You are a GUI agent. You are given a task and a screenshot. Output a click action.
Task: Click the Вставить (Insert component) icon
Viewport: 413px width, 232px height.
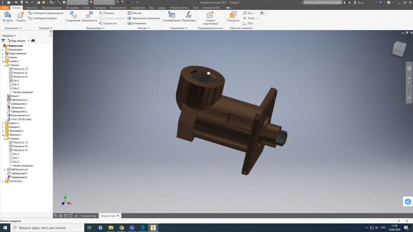coord(8,15)
